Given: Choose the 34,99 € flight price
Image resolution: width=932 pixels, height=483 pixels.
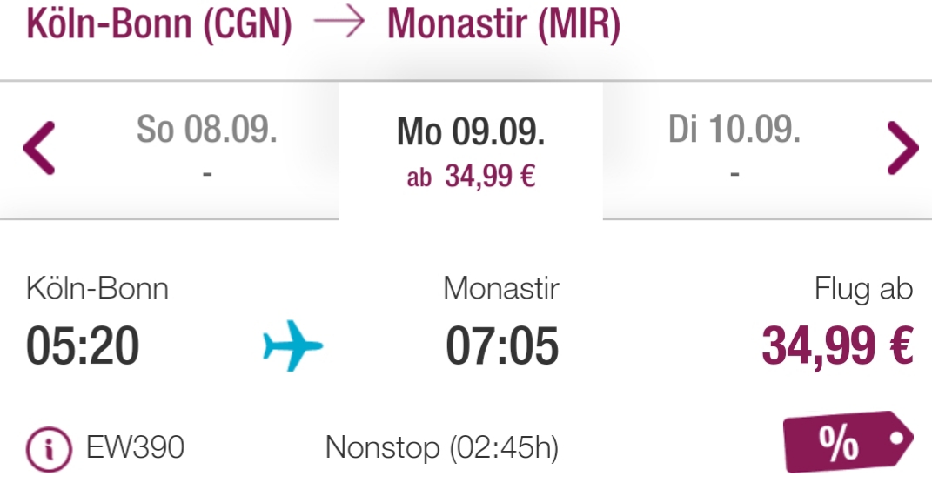Looking at the screenshot, I should 837,345.
